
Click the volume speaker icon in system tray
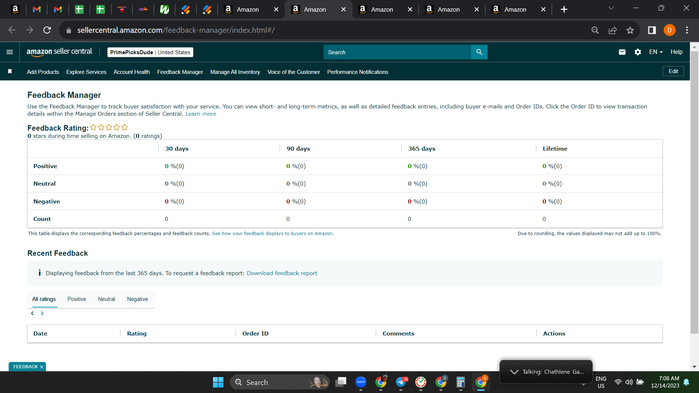[629, 382]
